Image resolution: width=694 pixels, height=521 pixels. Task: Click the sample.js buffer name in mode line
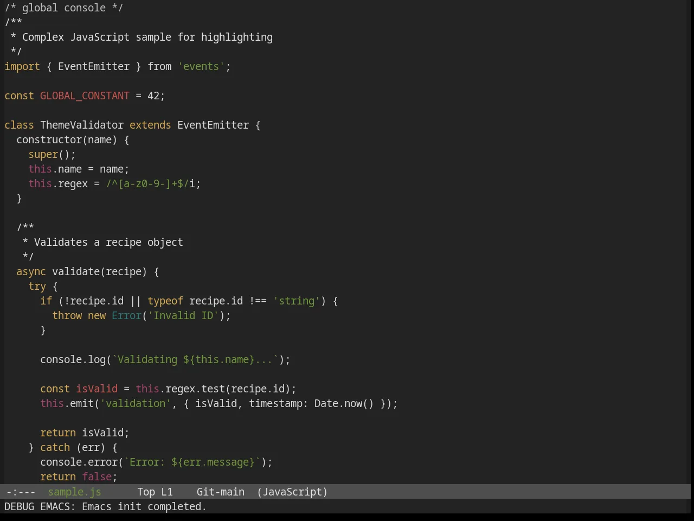pyautogui.click(x=74, y=492)
